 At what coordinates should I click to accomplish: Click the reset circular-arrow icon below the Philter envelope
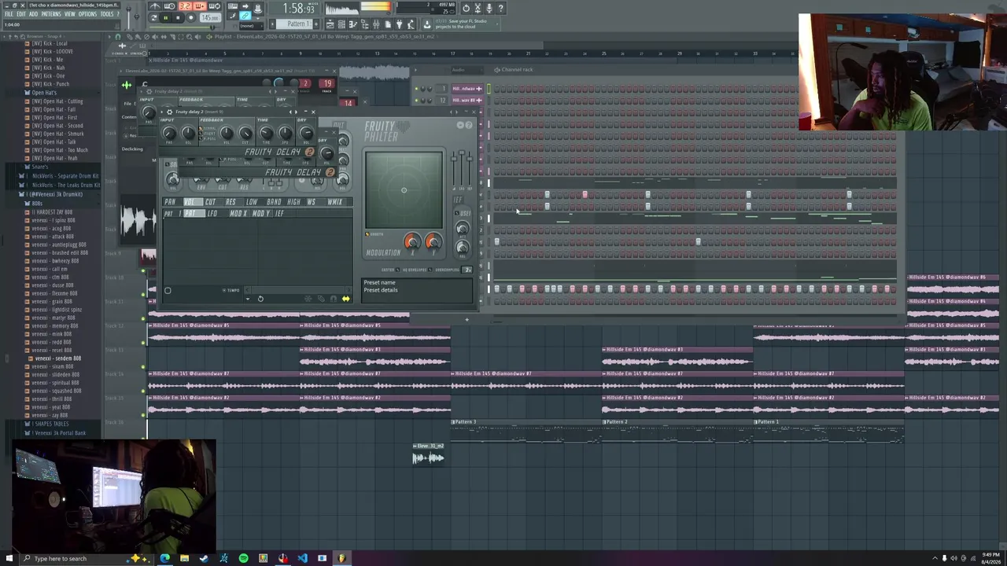[x=260, y=299]
